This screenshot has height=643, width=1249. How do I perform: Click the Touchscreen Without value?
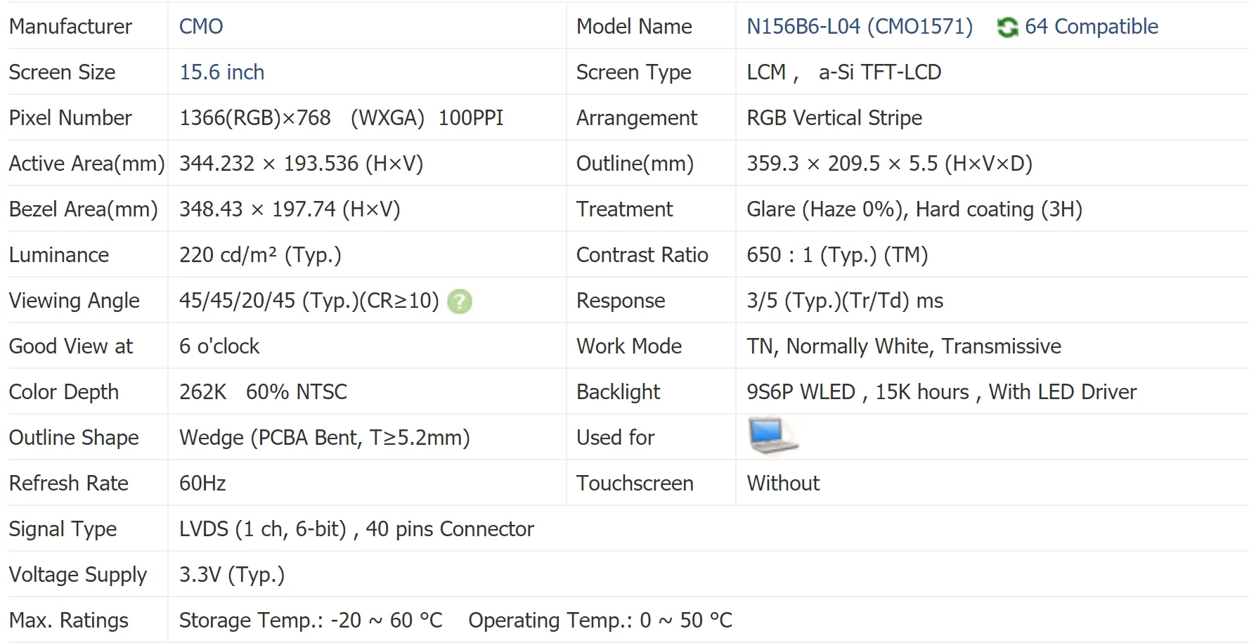click(x=783, y=483)
